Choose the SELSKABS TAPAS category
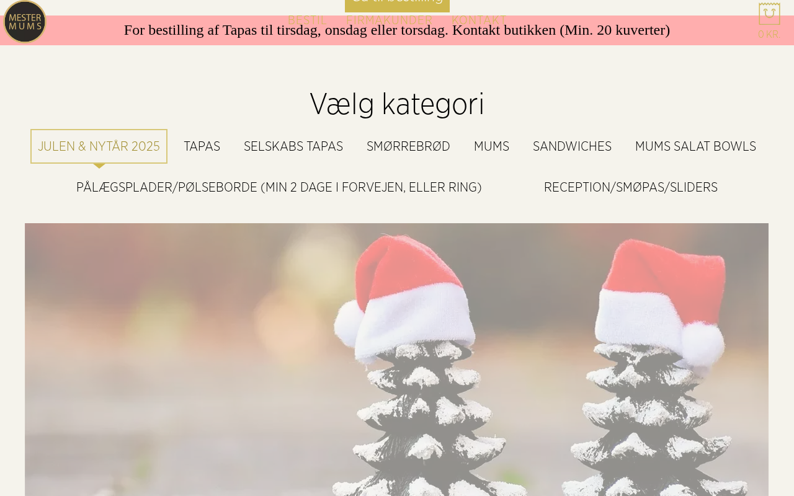The image size is (794, 496). click(293, 146)
